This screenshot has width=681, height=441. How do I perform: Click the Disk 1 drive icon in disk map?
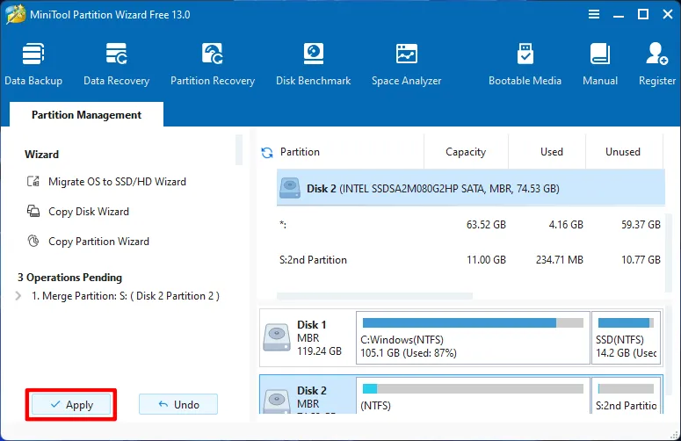coord(277,336)
